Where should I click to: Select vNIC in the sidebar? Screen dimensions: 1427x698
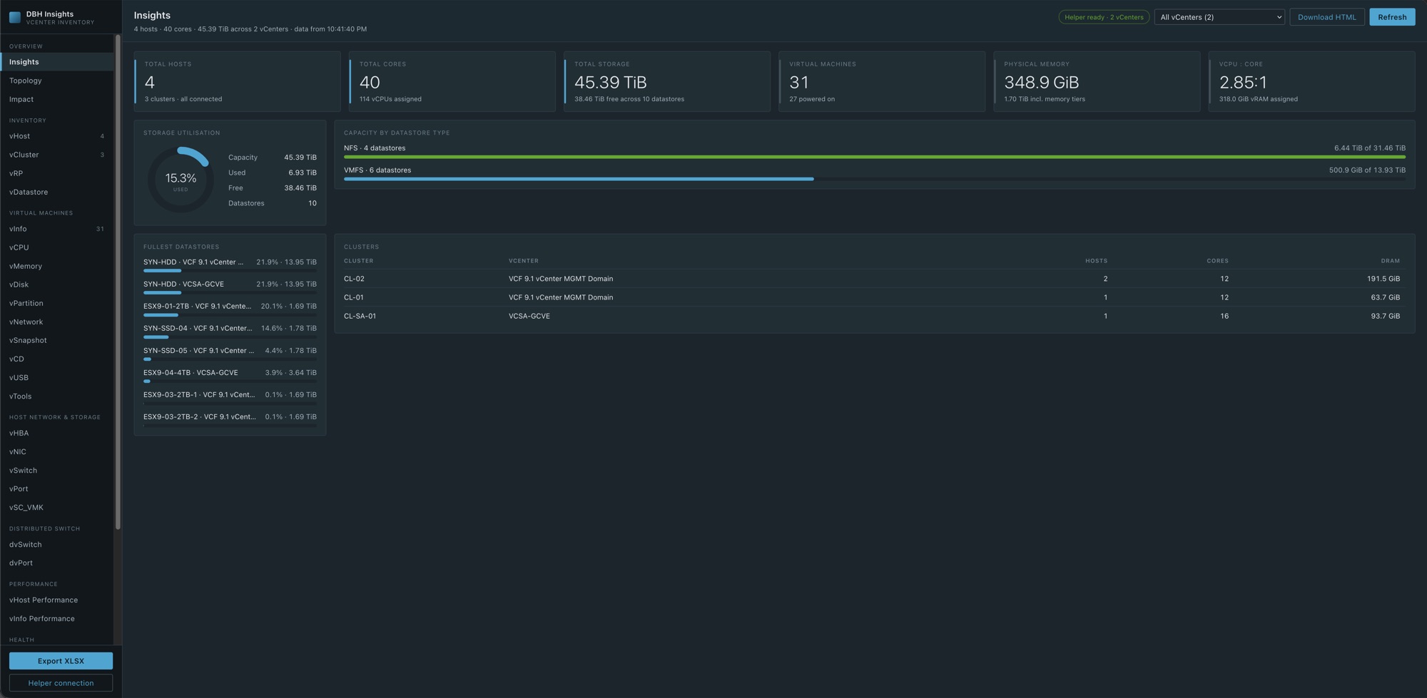pos(57,451)
